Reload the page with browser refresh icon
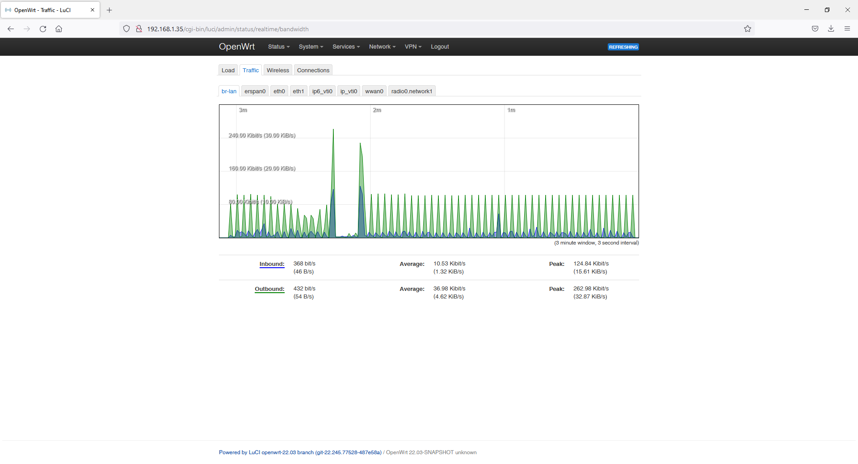 point(43,29)
